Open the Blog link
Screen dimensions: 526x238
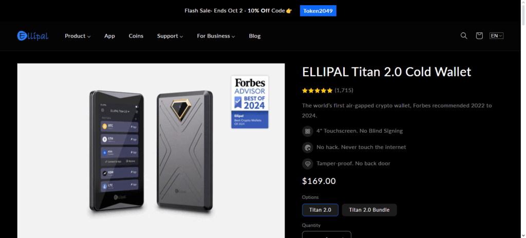coord(255,36)
